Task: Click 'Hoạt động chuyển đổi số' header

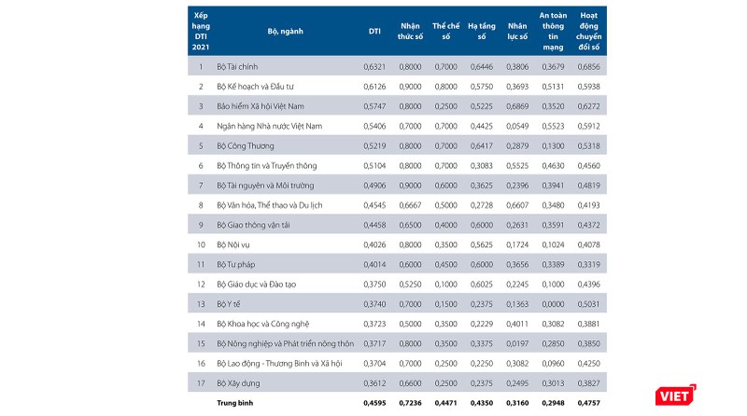Action: (589, 31)
